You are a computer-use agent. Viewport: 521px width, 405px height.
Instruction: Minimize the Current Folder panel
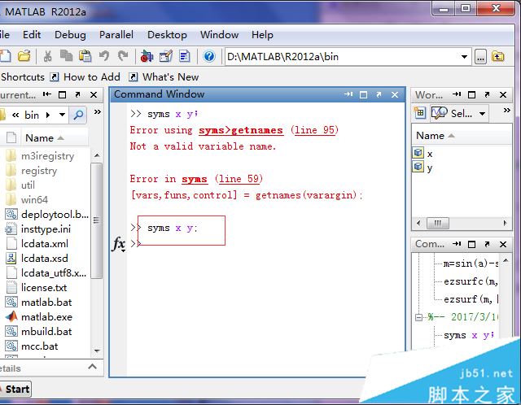click(x=47, y=94)
